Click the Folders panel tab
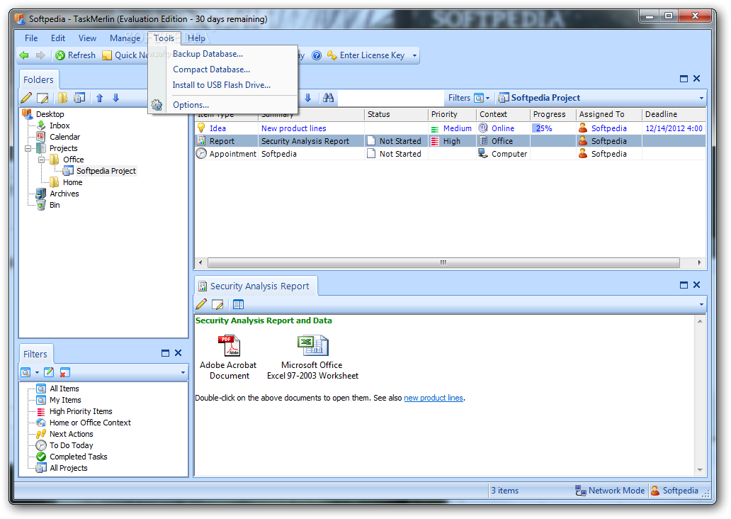This screenshot has height=519, width=731. 39,80
